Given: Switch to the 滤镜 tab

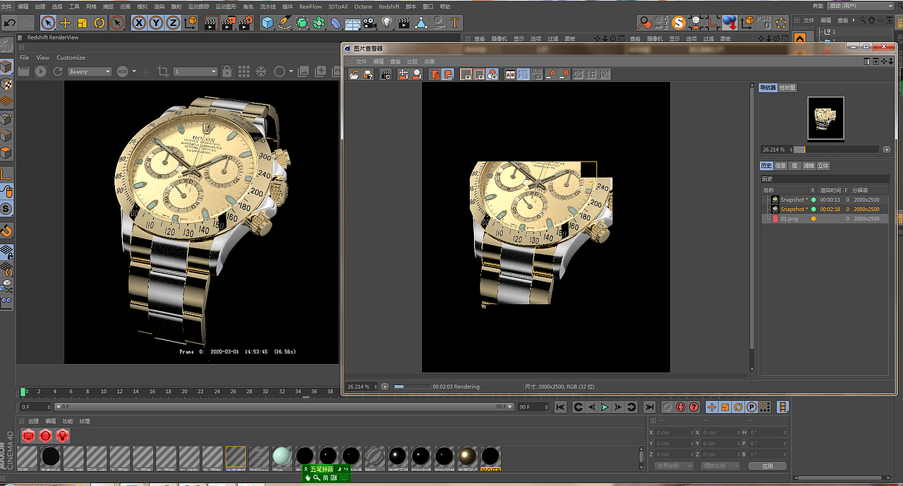Looking at the screenshot, I should pyautogui.click(x=808, y=166).
